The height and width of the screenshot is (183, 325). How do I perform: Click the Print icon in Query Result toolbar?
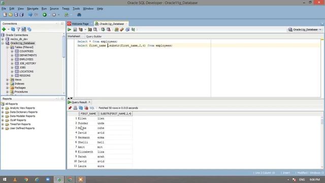point(75,108)
